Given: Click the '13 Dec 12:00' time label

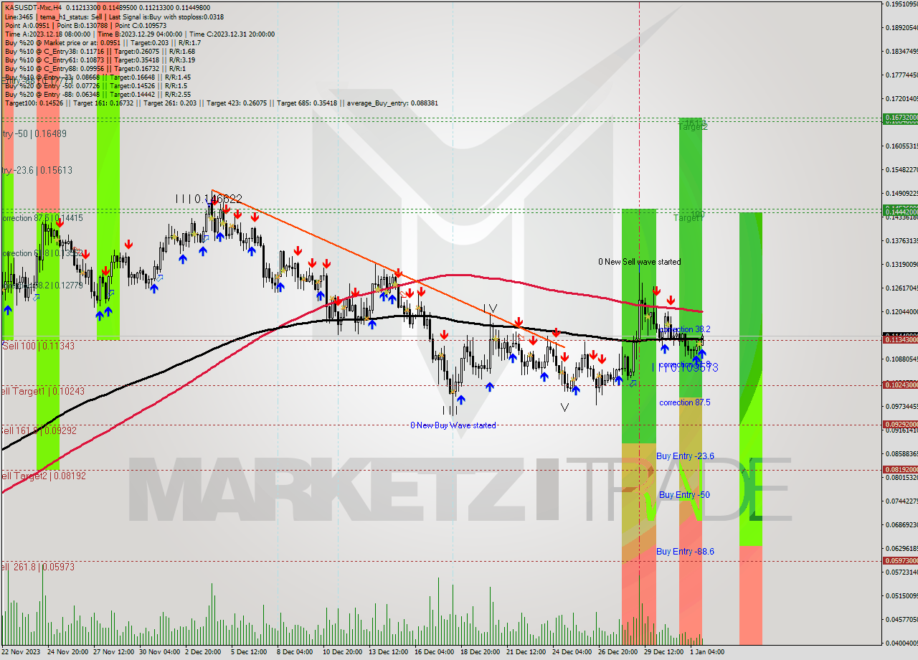Looking at the screenshot, I should coord(388,652).
